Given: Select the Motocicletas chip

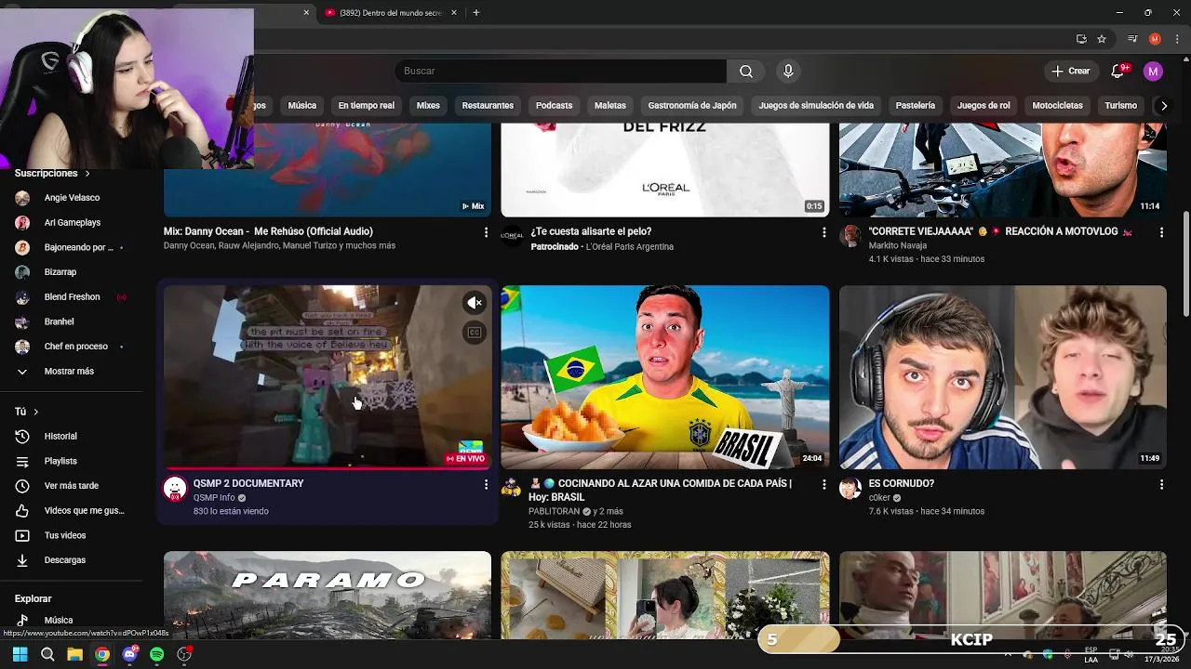Looking at the screenshot, I should [x=1057, y=106].
